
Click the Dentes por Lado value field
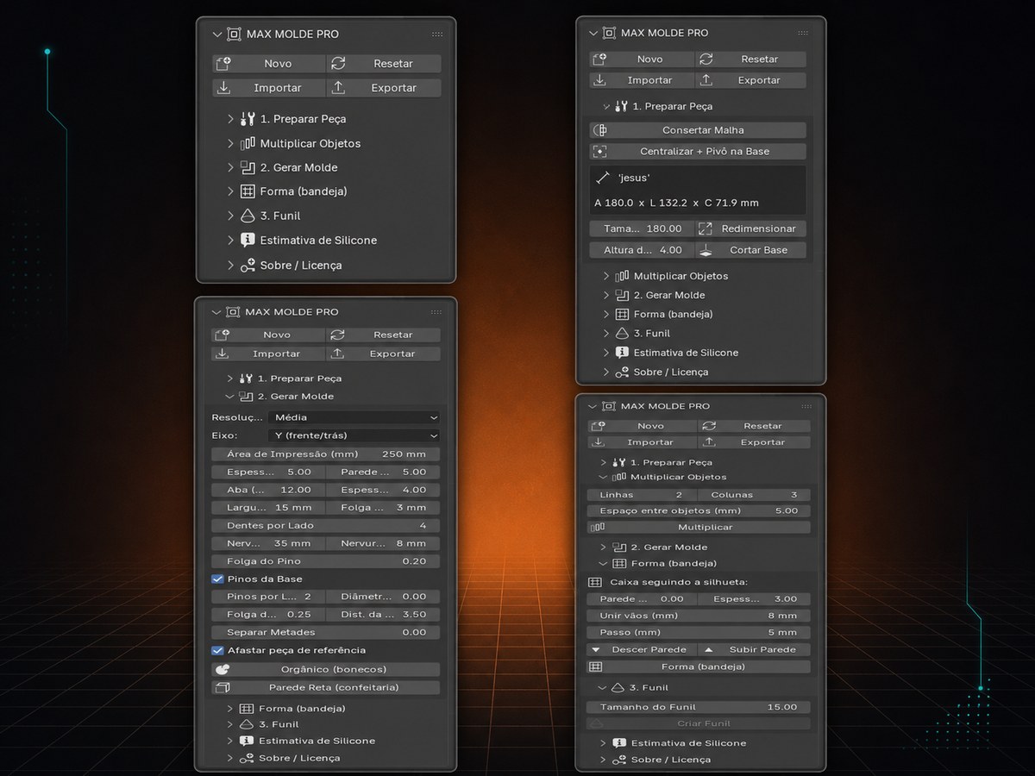pos(326,525)
